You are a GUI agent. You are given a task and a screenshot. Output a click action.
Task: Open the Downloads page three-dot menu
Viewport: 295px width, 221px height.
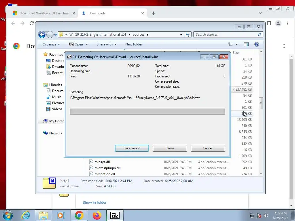click(x=284, y=46)
